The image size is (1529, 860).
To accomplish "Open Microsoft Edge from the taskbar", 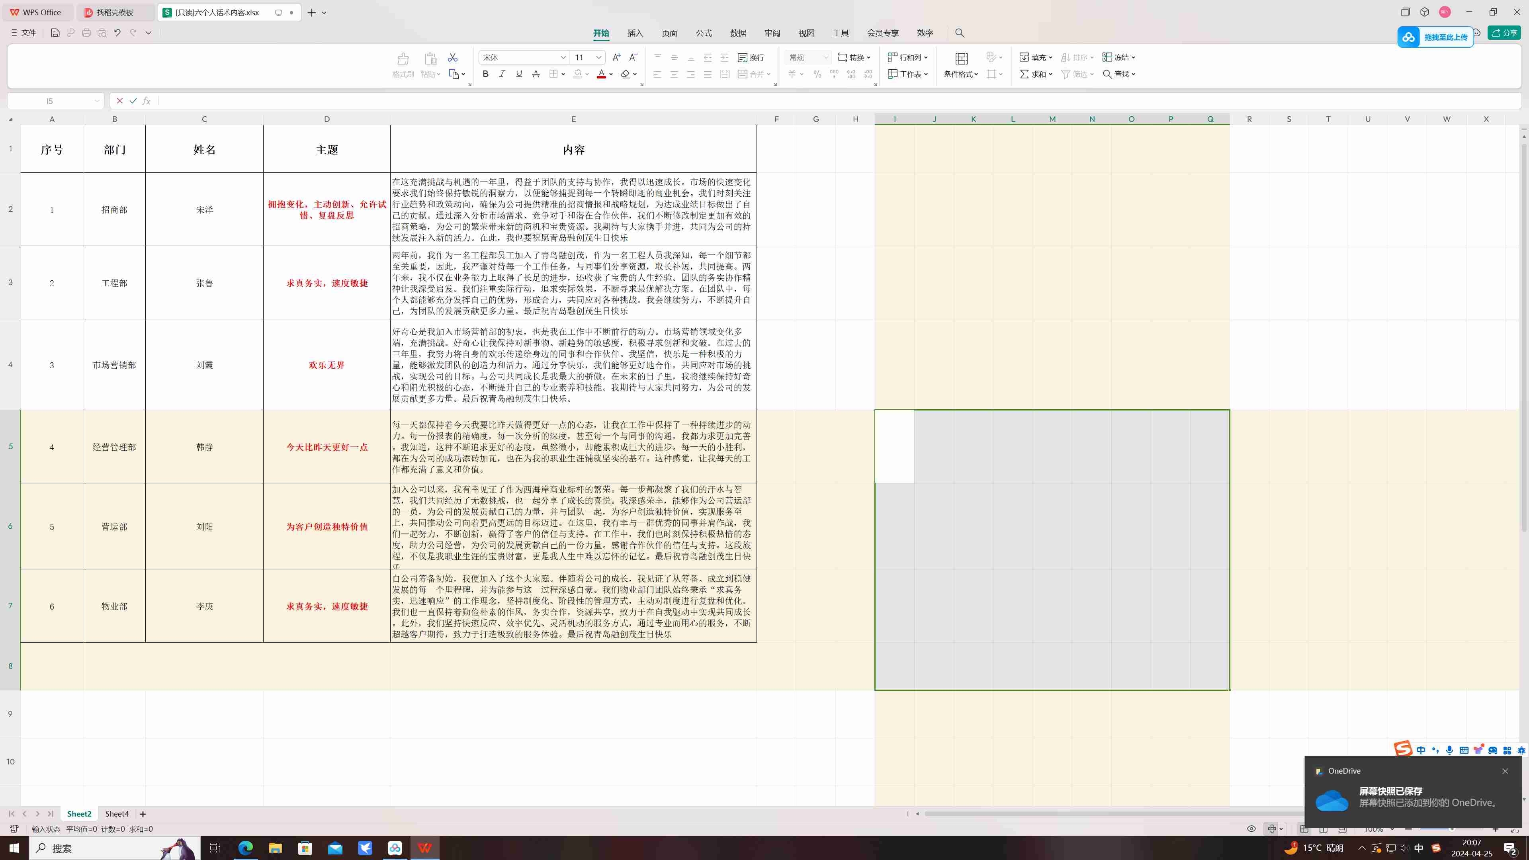I will [x=245, y=848].
